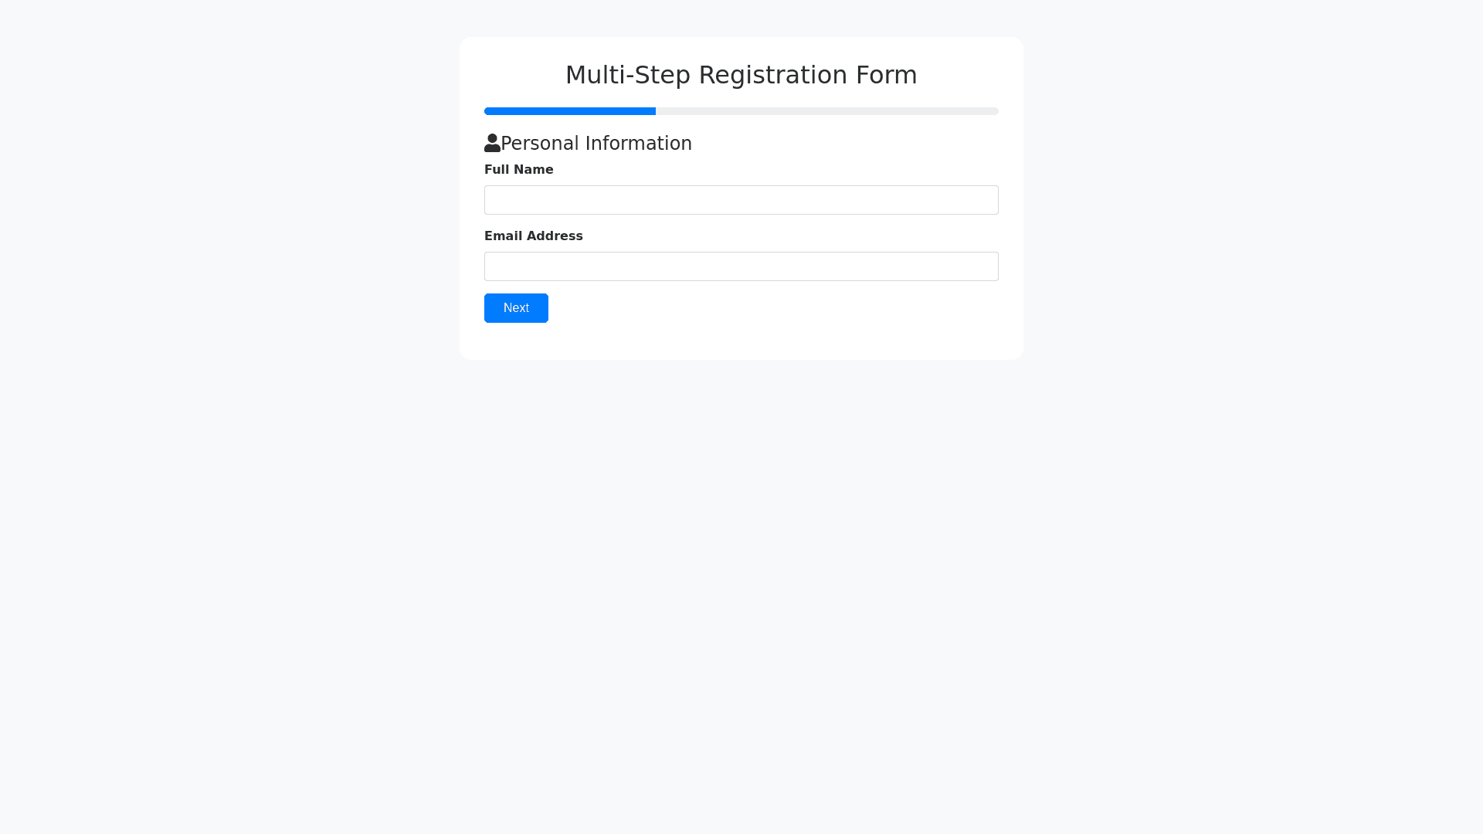The height and width of the screenshot is (834, 1483).
Task: Click the blue filled progress bar segment
Action: [x=570, y=111]
